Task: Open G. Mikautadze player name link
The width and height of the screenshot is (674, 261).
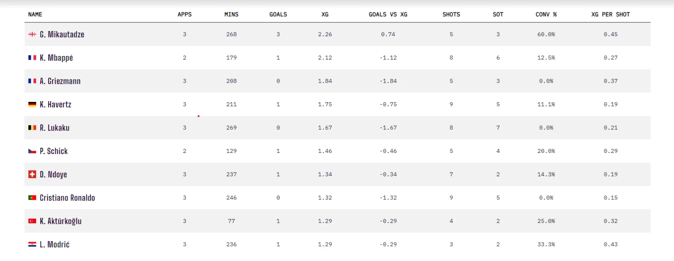Action: [62, 34]
